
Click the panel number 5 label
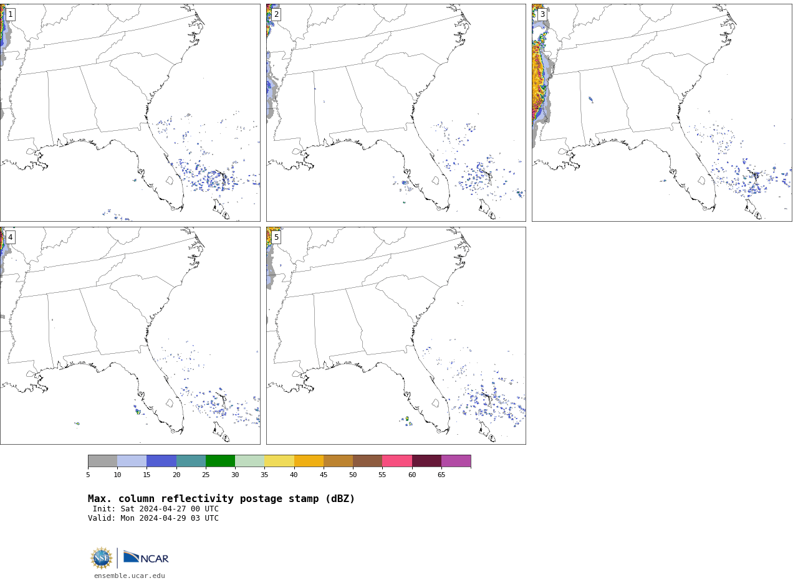click(x=276, y=237)
